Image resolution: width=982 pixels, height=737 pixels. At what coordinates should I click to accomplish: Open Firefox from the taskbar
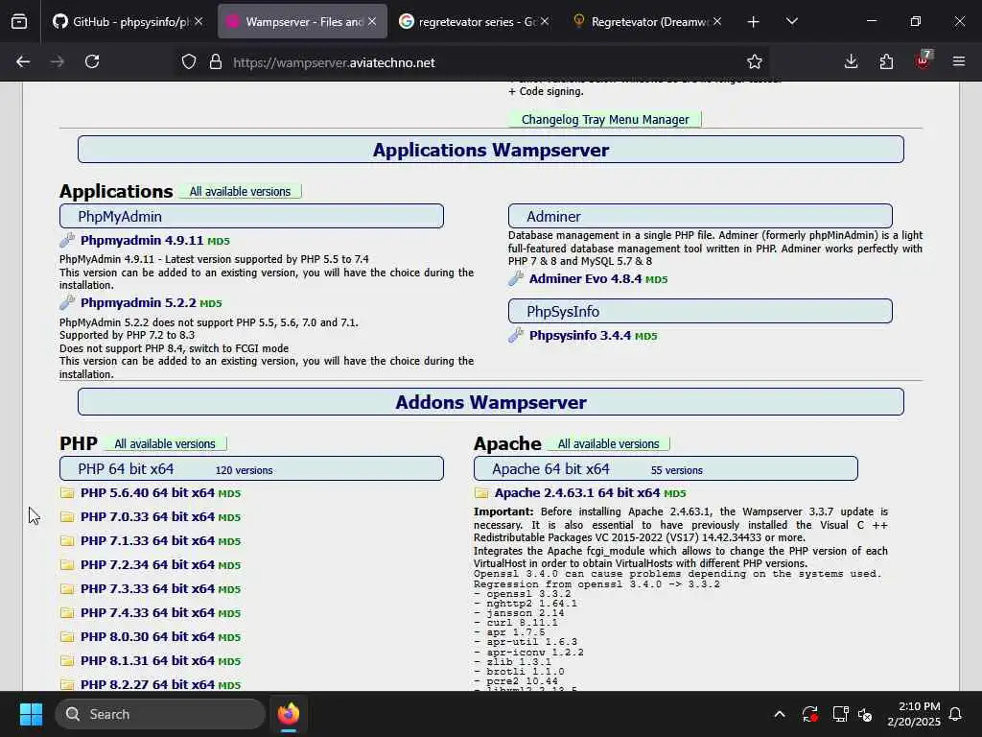tap(289, 714)
